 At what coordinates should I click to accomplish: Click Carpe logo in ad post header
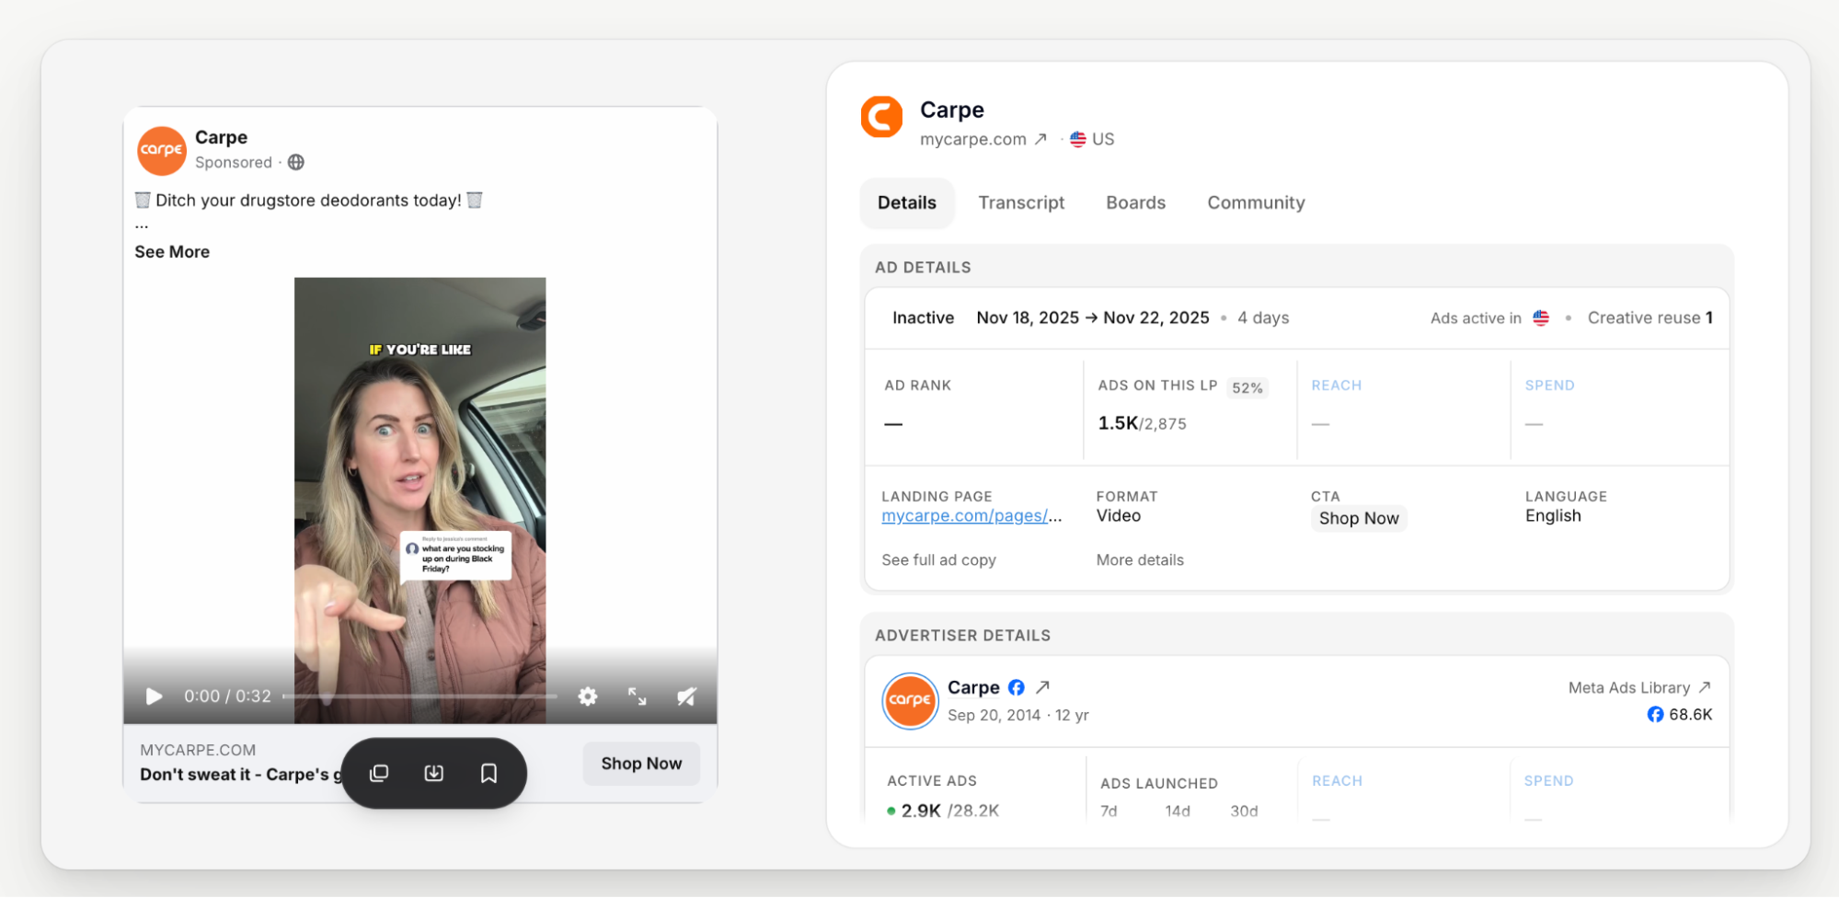(162, 150)
